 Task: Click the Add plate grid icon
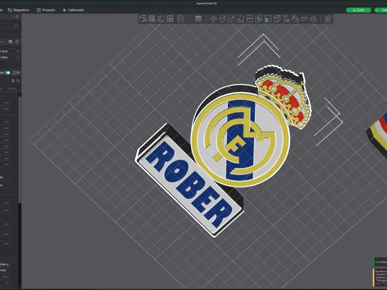[x=152, y=19]
